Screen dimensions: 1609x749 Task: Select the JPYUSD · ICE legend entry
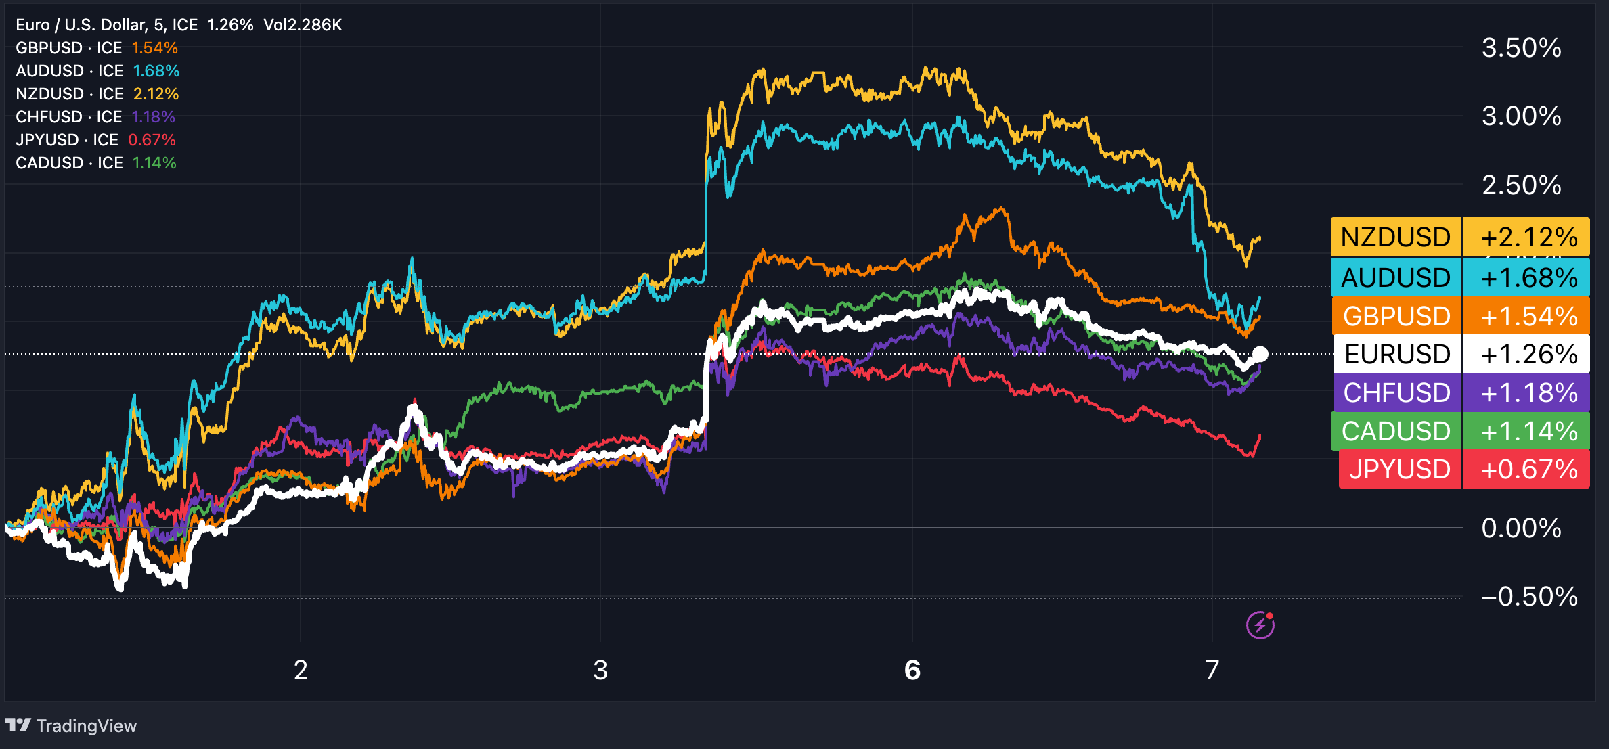pos(68,139)
